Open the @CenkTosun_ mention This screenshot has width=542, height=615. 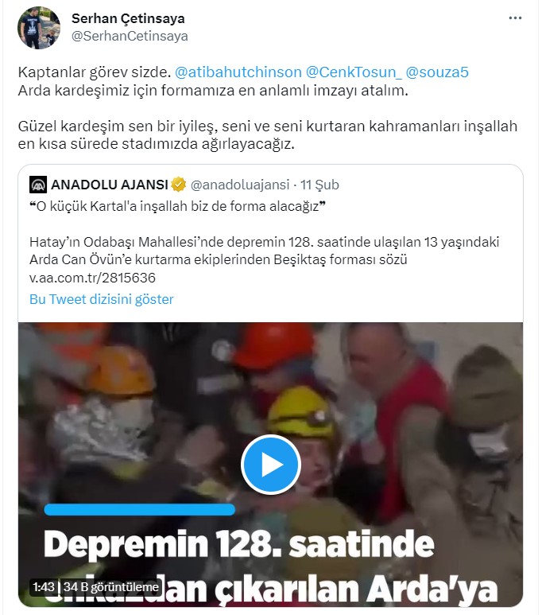coord(354,72)
